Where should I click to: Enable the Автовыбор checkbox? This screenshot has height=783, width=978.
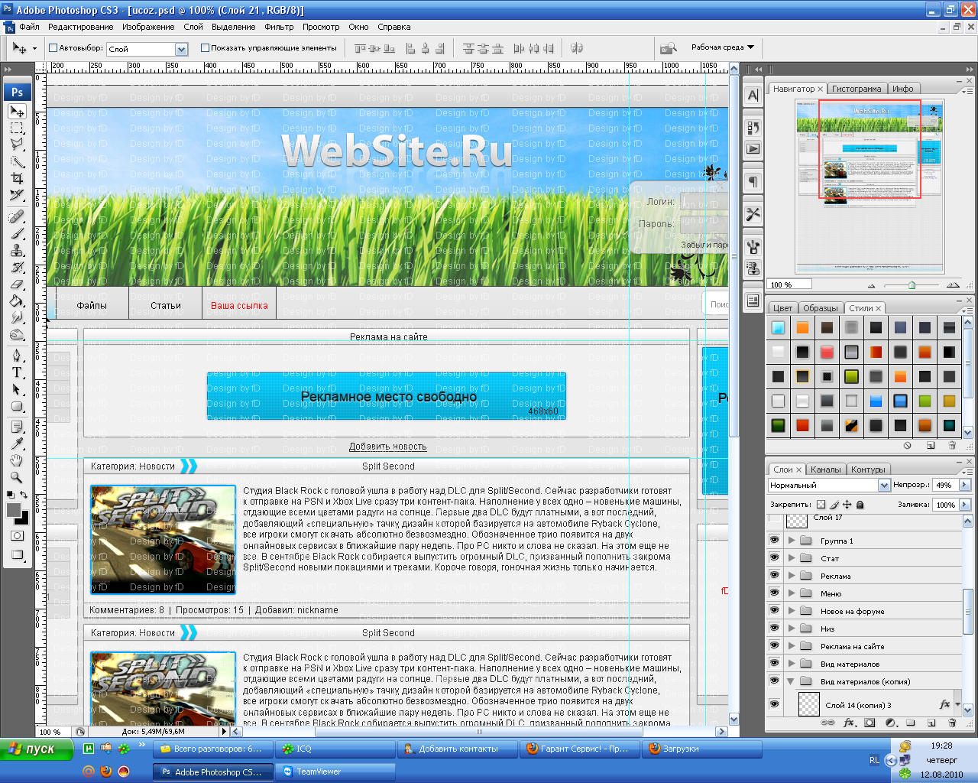tap(53, 47)
